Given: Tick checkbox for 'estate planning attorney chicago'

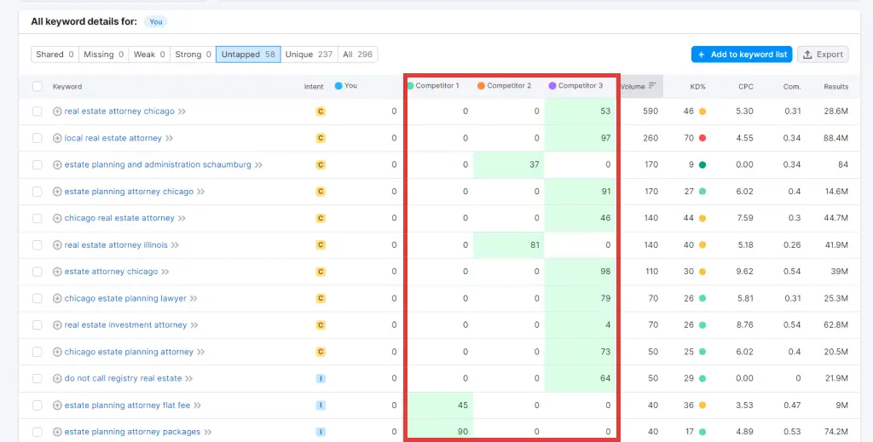Looking at the screenshot, I should [37, 192].
